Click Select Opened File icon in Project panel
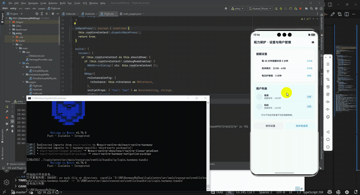Viewport: 360px width, 195px height. coord(37,14)
